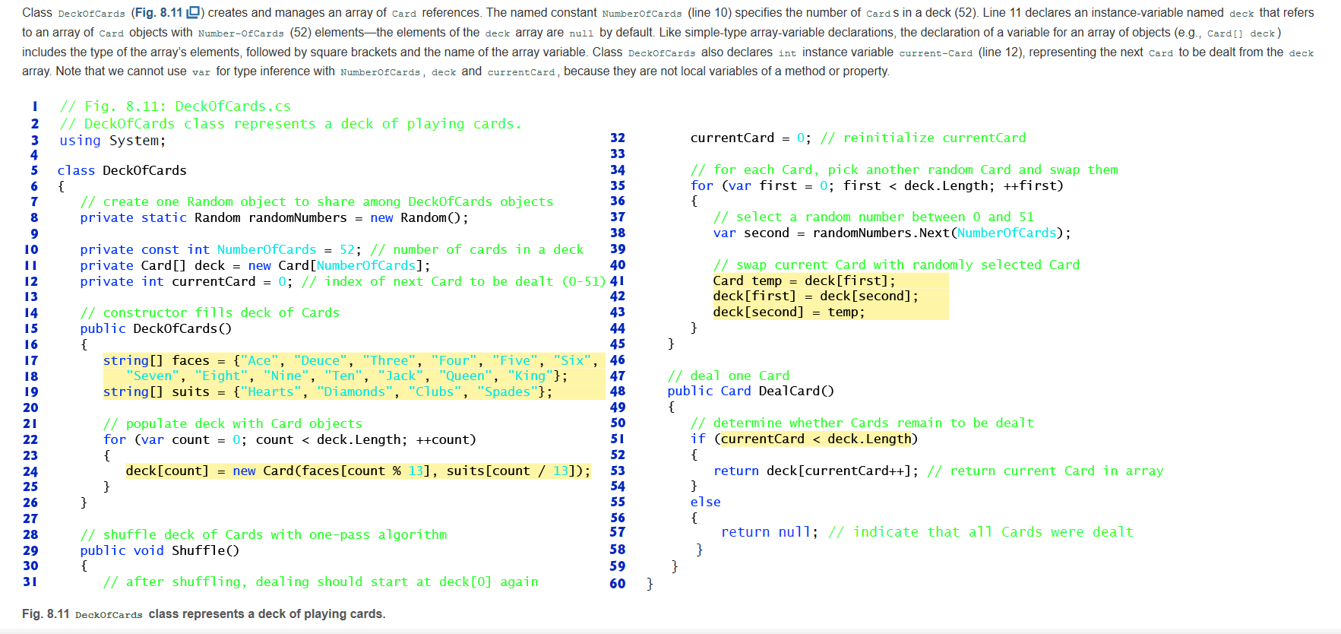Viewport: 1341px width, 634px height.
Task: Click the comment 'populate deck with Card objects'
Action: (x=232, y=423)
